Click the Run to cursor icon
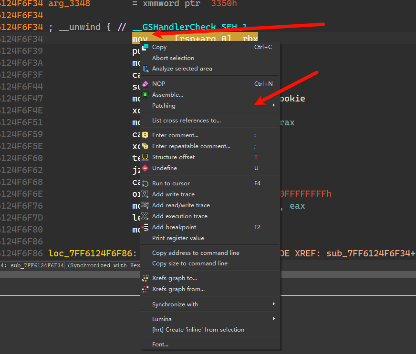 click(145, 183)
